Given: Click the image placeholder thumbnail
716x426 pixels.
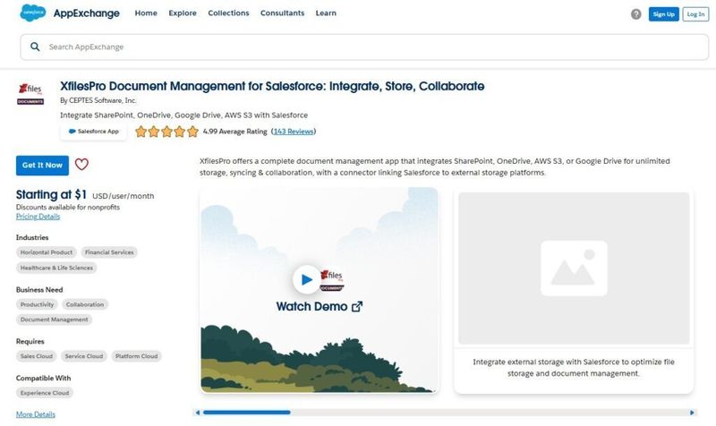Looking at the screenshot, I should click(574, 268).
